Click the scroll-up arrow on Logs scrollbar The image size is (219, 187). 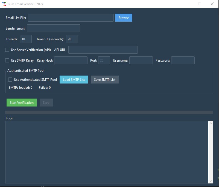(210, 123)
